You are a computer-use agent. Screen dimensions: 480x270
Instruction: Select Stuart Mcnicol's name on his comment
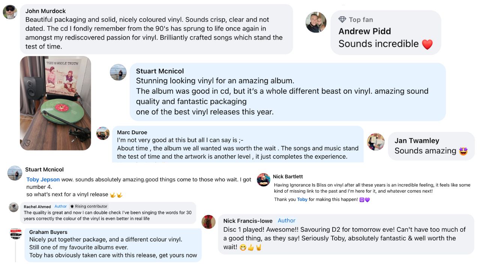tap(160, 71)
